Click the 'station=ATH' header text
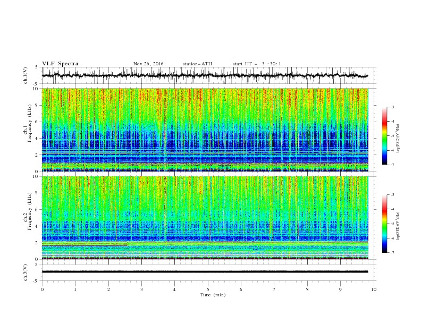Screen dimensions: 421x325 197,64
